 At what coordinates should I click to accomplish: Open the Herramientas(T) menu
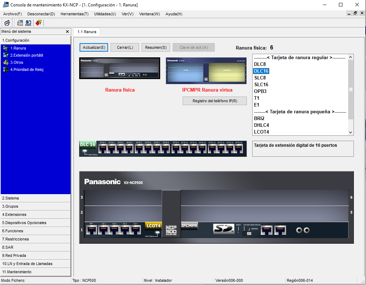(75, 14)
